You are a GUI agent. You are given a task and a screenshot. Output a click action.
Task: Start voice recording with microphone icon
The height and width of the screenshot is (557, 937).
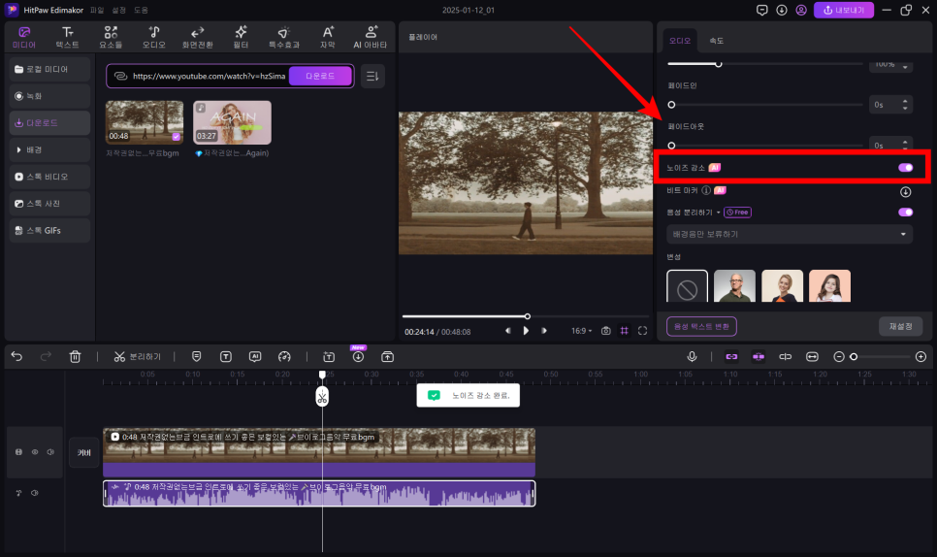click(692, 357)
